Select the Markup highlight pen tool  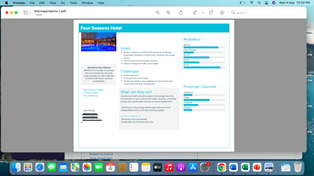[x=195, y=13]
